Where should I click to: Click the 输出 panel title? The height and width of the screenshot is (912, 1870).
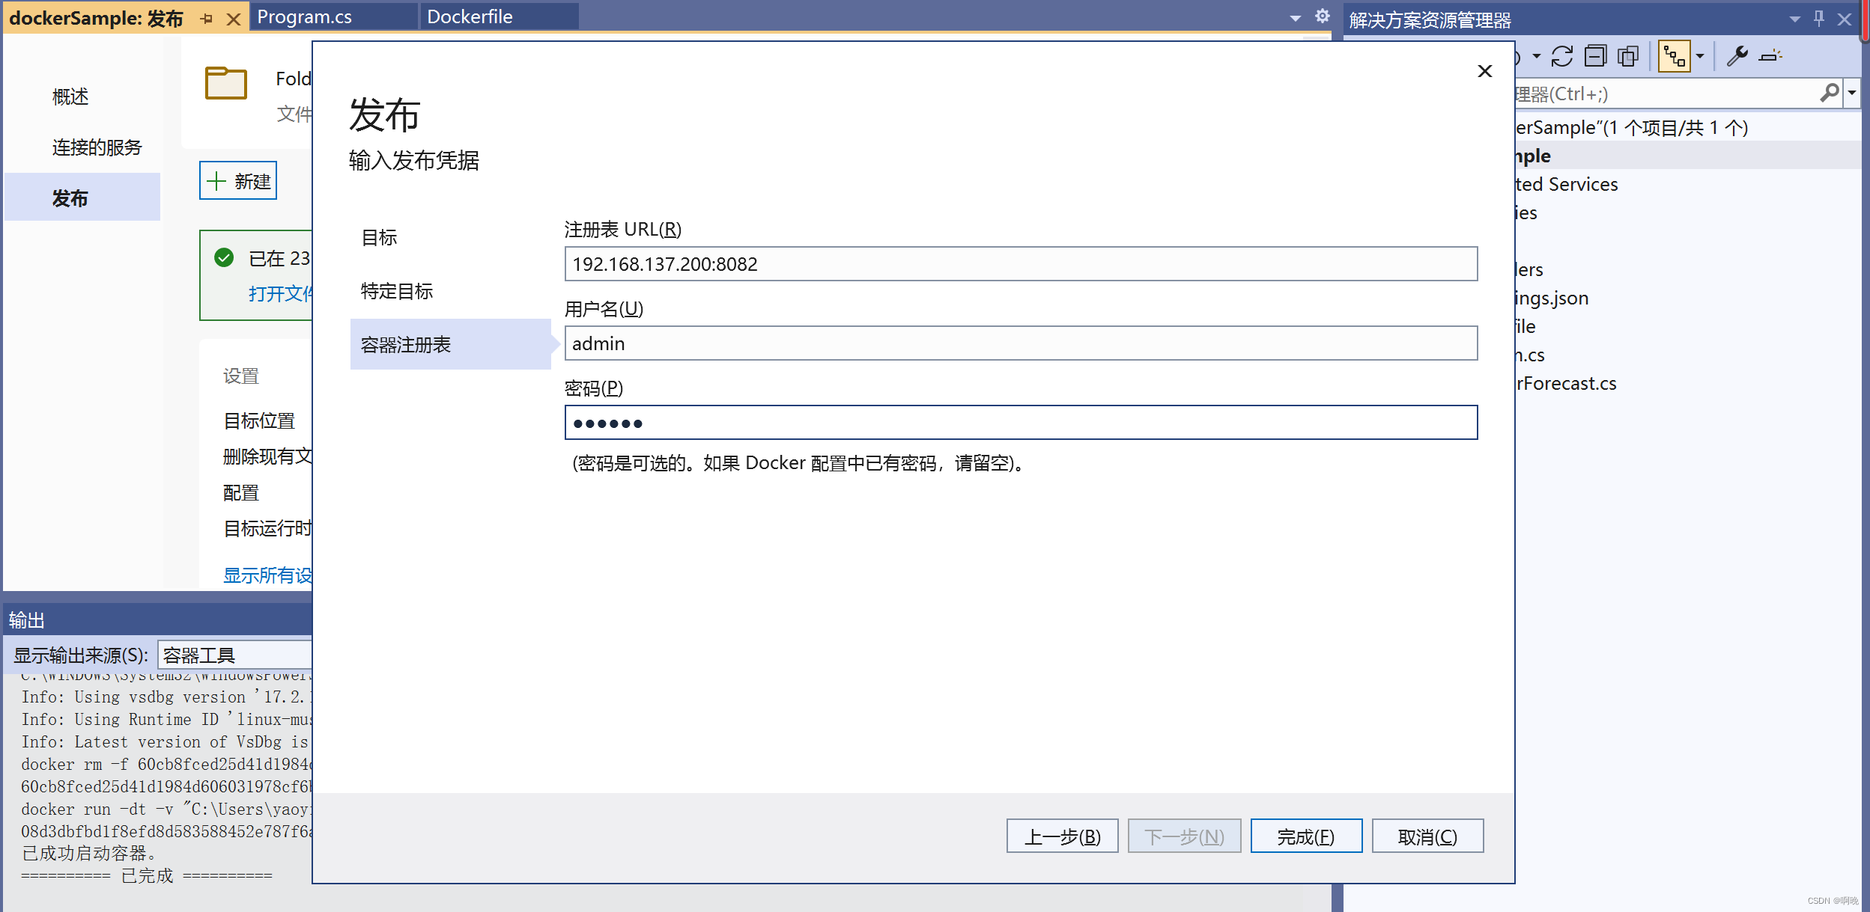27,620
